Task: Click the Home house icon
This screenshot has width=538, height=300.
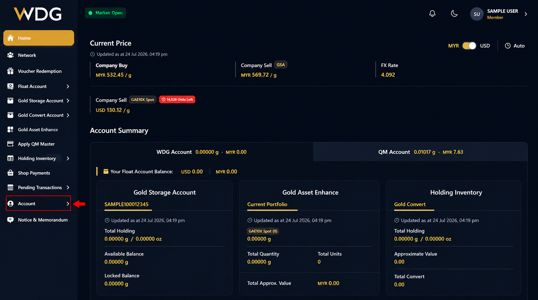Action: pyautogui.click(x=11, y=38)
